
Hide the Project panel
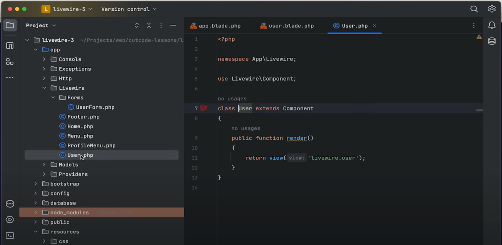click(x=173, y=25)
